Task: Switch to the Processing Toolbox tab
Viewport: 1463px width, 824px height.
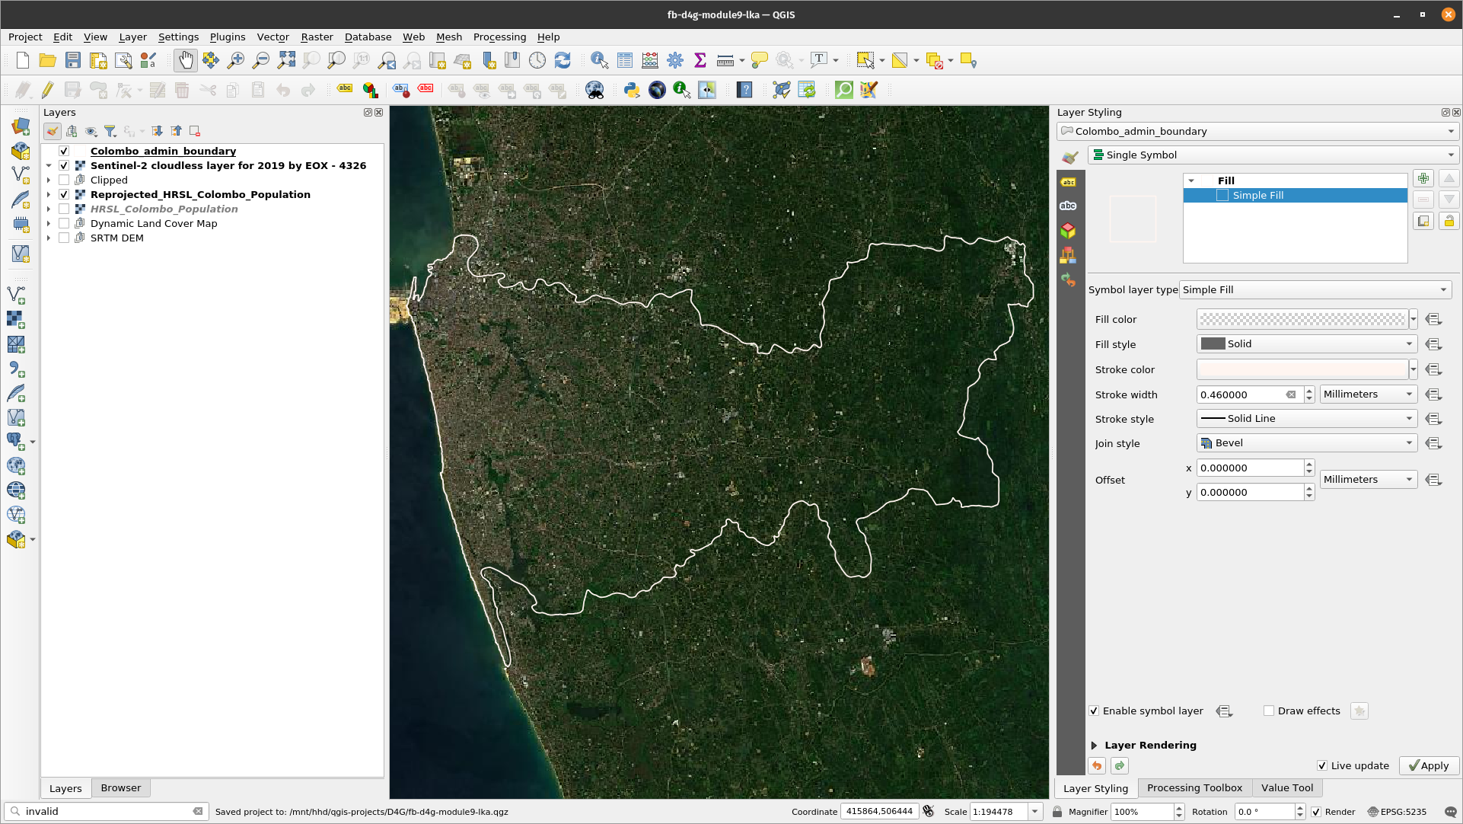Action: tap(1194, 788)
